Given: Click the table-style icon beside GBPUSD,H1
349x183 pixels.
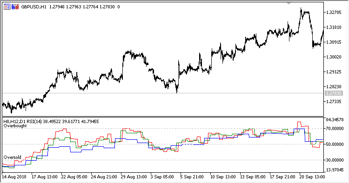Looking at the screenshot, I should point(7,7).
